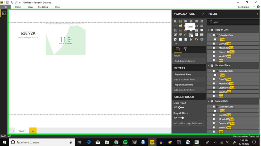
Task: Switch to the Fields well tab
Action: pos(178,49)
